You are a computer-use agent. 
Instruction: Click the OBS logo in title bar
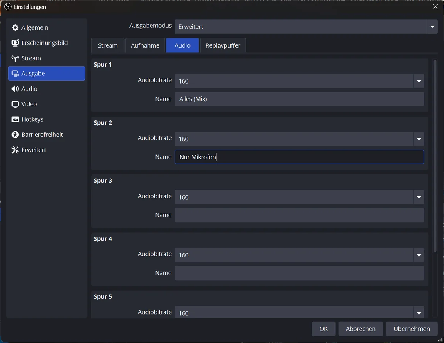click(8, 7)
